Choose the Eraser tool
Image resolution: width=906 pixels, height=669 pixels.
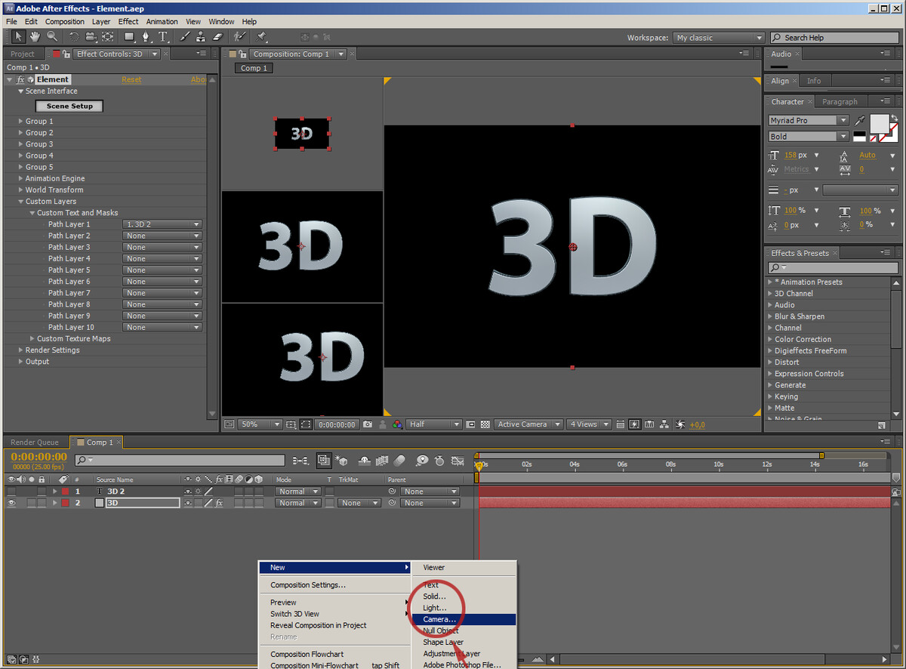coord(217,37)
